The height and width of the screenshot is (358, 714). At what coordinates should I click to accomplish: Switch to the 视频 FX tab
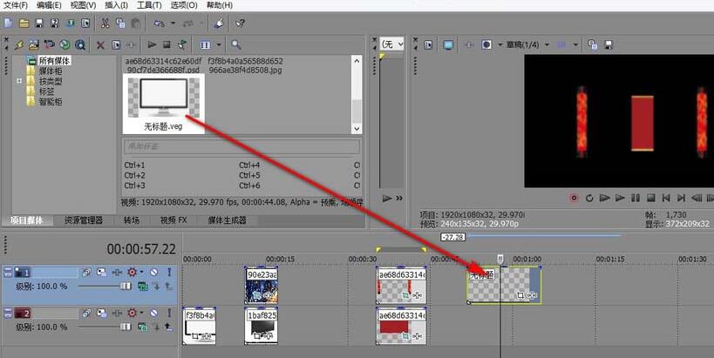coord(173,220)
